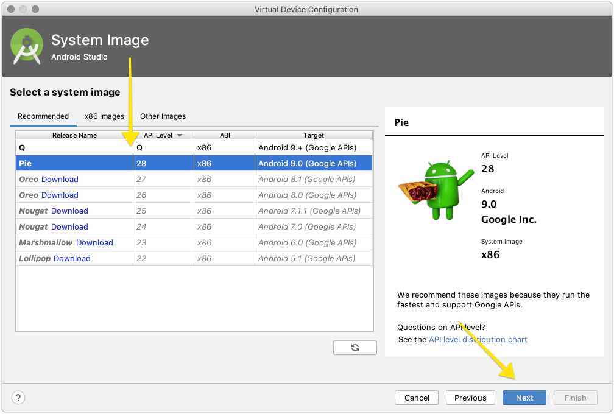Click API level 22 cell
This screenshot has width=614, height=414.
163,258
